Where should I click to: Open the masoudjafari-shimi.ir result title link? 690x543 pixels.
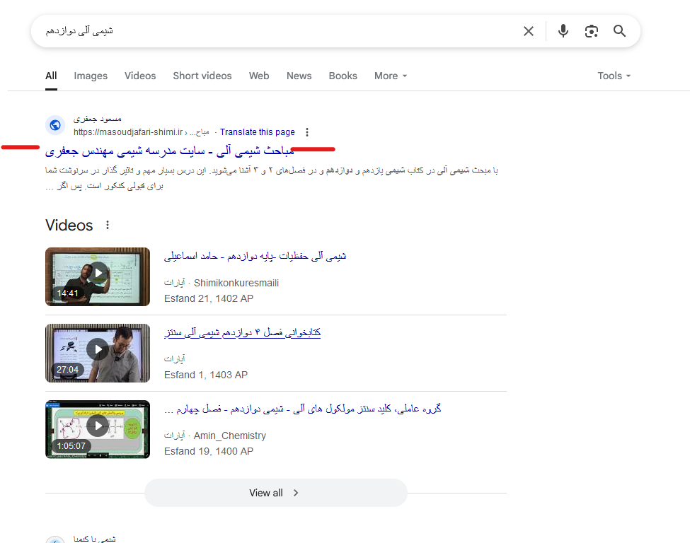169,151
